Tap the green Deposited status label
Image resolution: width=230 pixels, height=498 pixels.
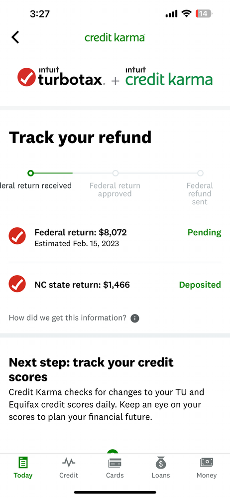(200, 285)
